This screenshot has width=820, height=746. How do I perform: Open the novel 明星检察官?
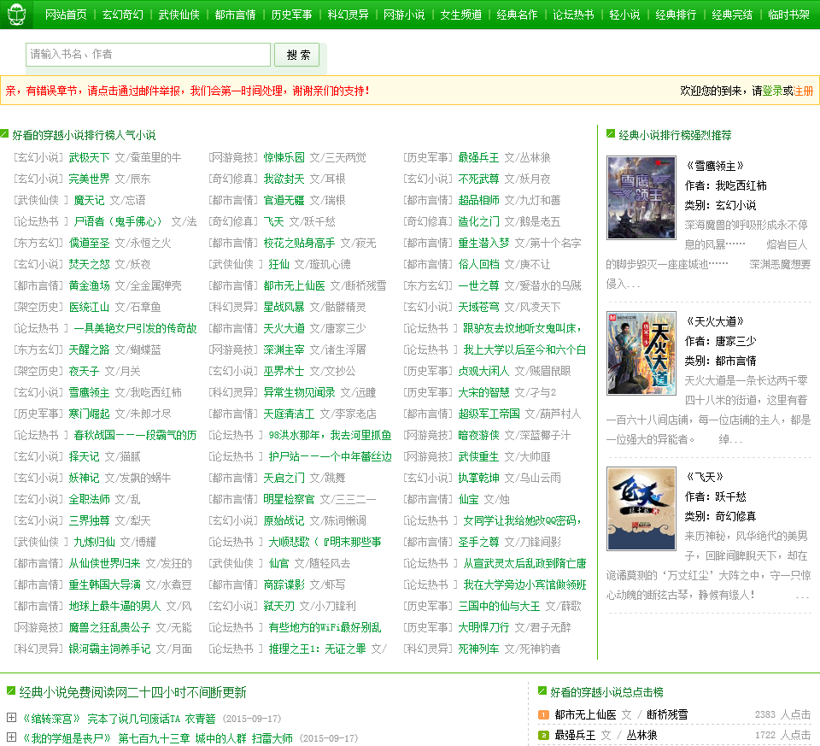pos(290,500)
